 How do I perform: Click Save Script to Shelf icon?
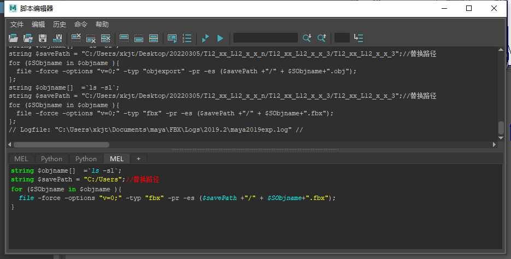57,38
